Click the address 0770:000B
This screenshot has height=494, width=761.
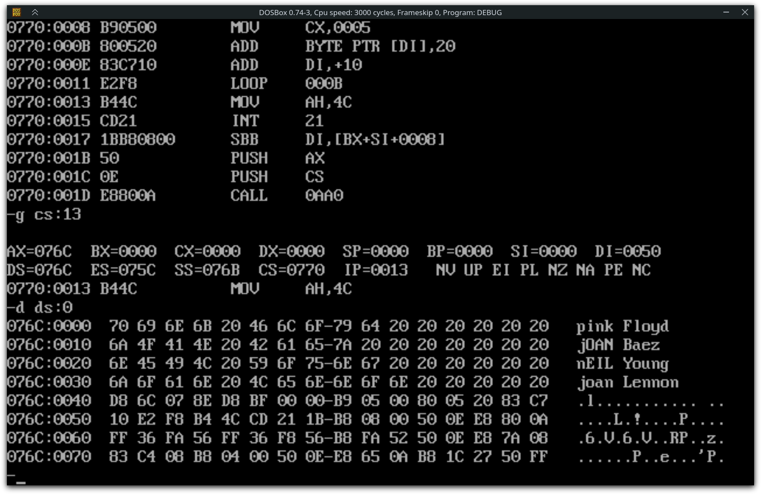[x=48, y=46]
